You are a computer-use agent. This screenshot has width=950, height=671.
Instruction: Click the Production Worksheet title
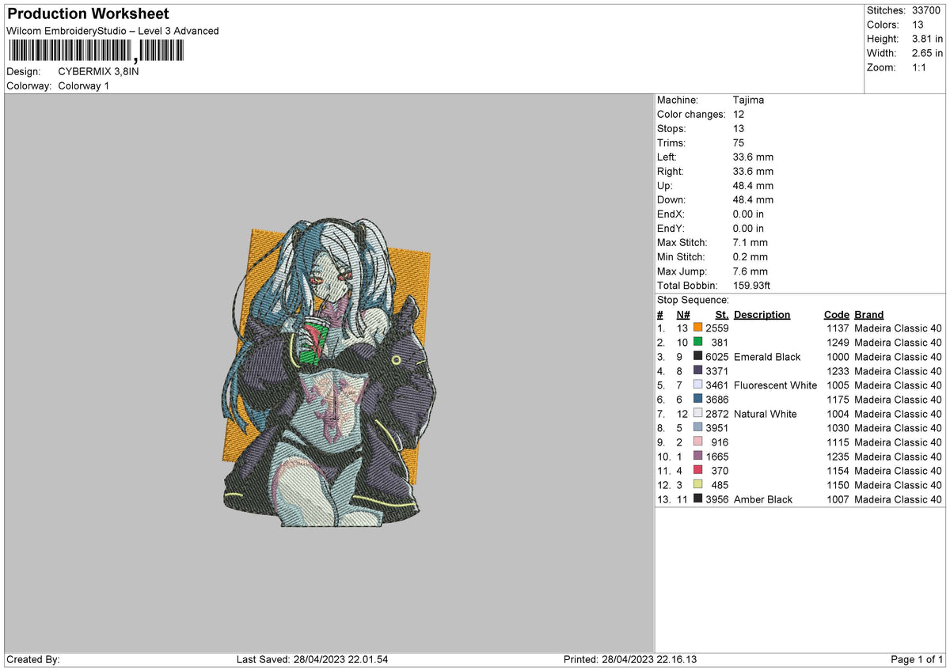(x=88, y=14)
